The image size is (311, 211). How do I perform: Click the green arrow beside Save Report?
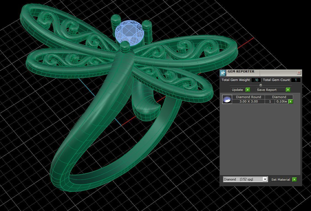288,90
